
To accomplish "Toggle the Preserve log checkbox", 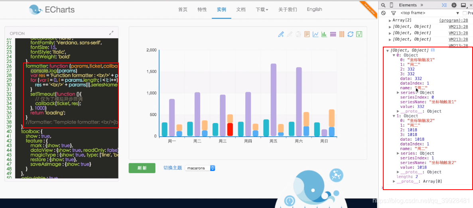I will click(465, 13).
